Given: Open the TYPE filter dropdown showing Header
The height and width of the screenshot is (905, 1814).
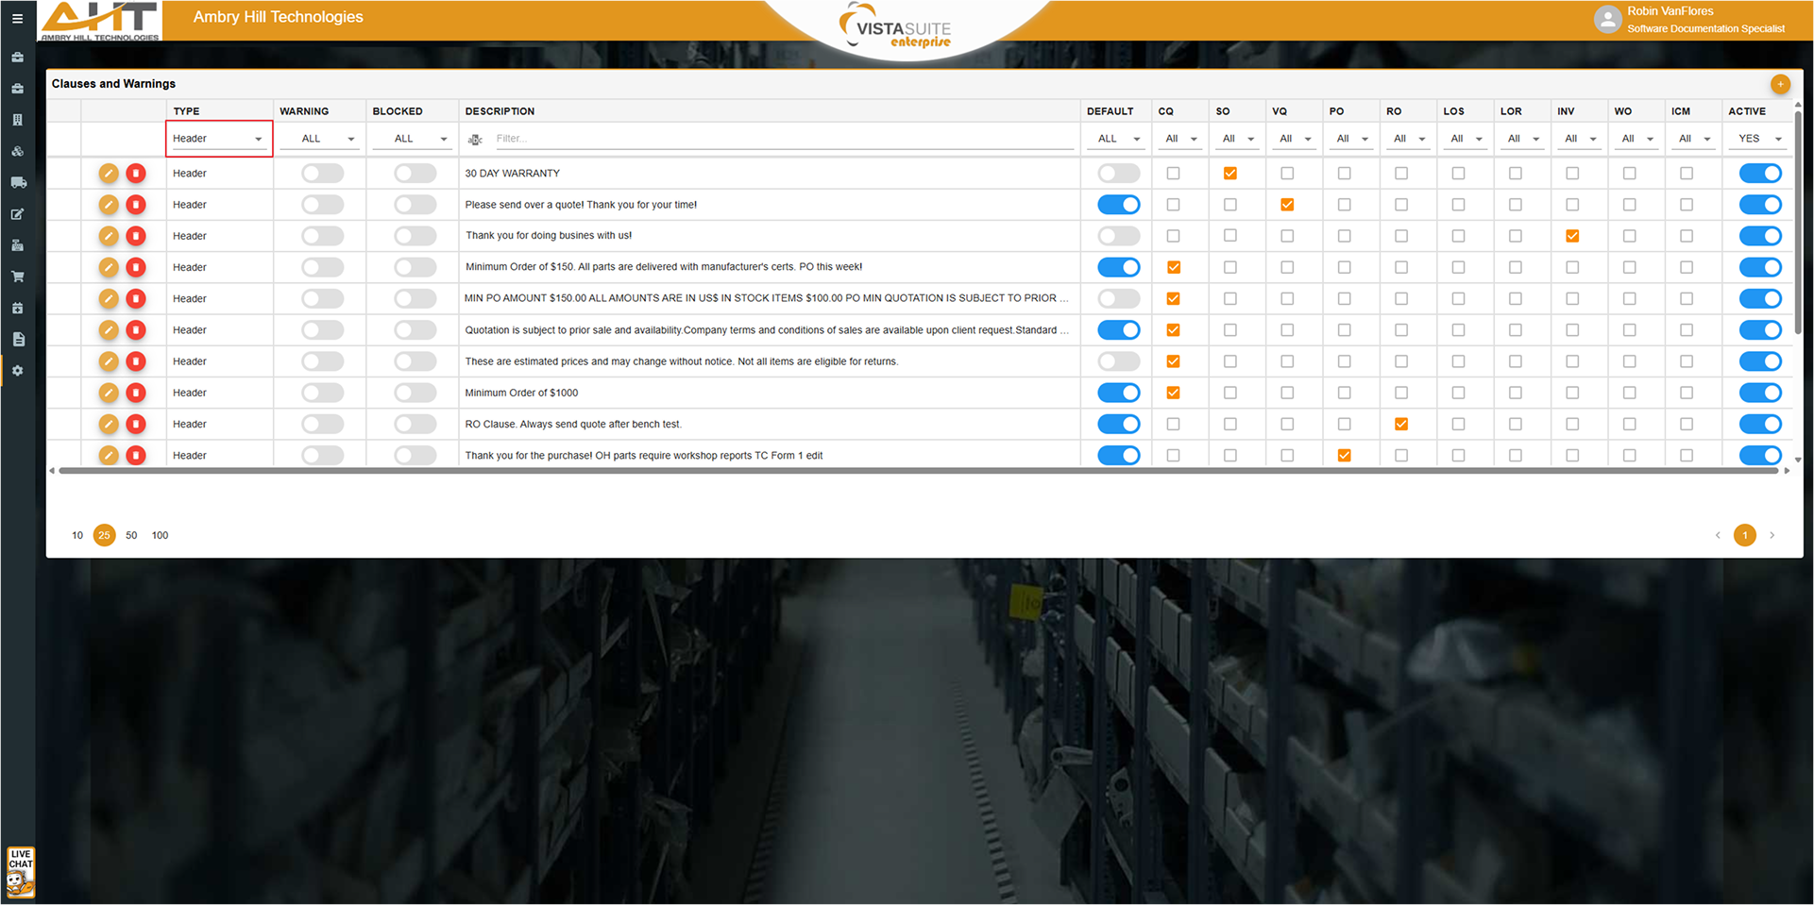Looking at the screenshot, I should [x=218, y=139].
